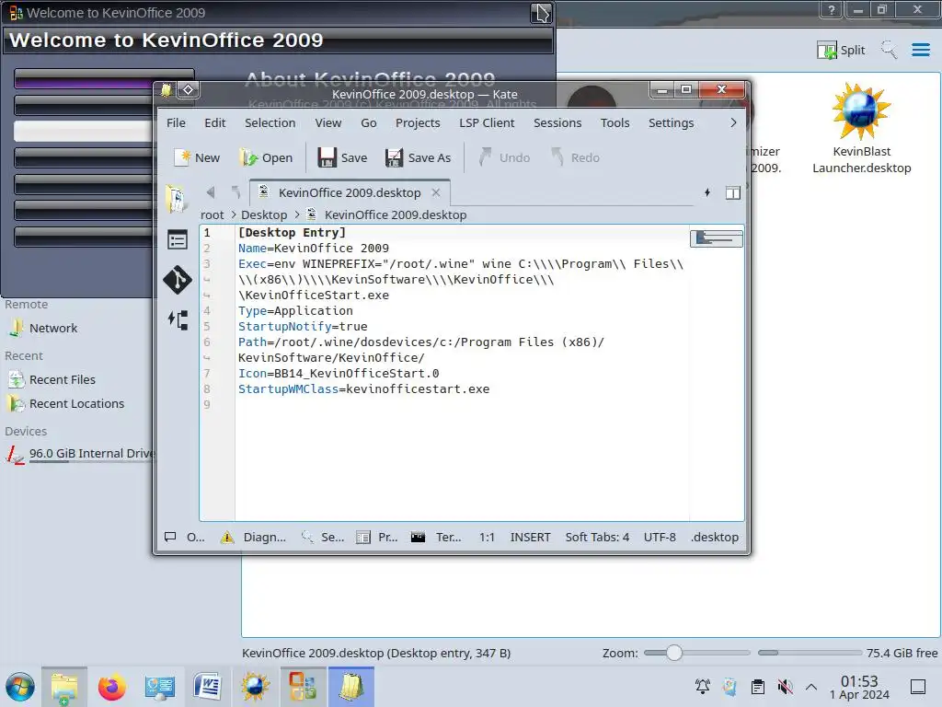Viewport: 942px width, 707px height.
Task: Open the Edit menu in Kate
Action: point(214,122)
